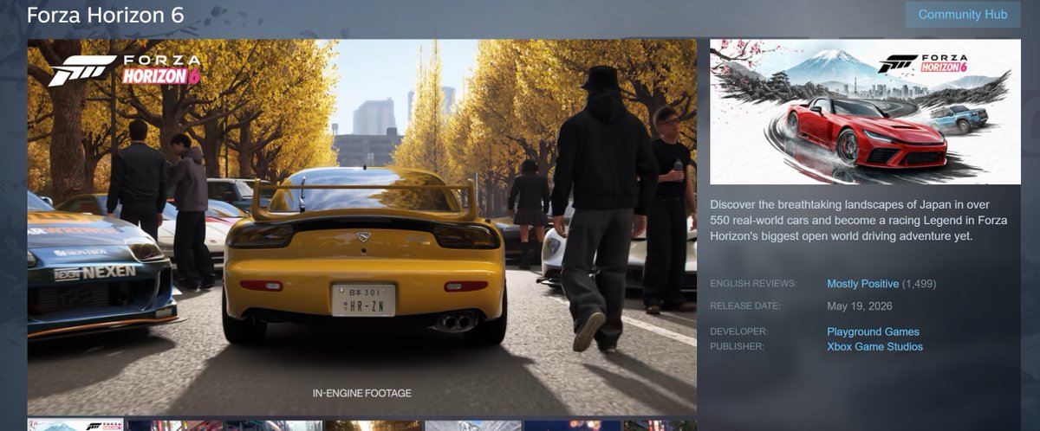Click the May 19, 2026 release date
Image resolution: width=1040 pixels, height=431 pixels.
[860, 306]
